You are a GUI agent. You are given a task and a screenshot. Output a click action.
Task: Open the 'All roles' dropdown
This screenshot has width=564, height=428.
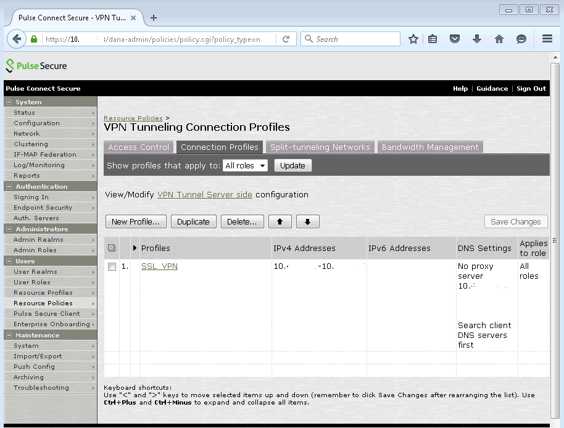(245, 165)
